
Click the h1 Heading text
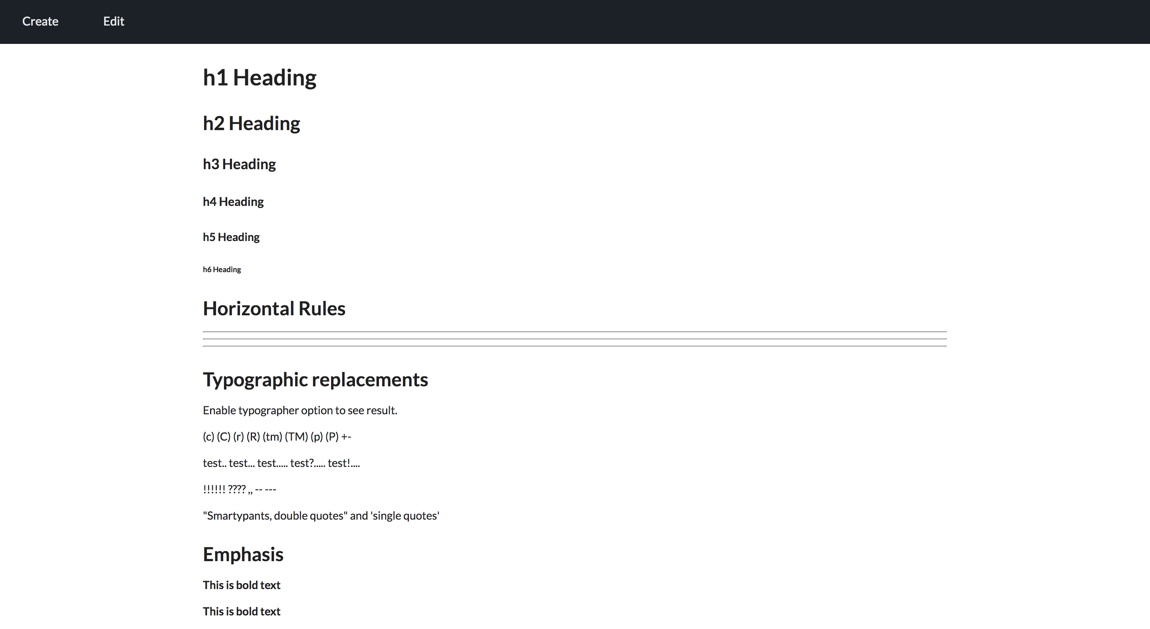[x=260, y=77]
